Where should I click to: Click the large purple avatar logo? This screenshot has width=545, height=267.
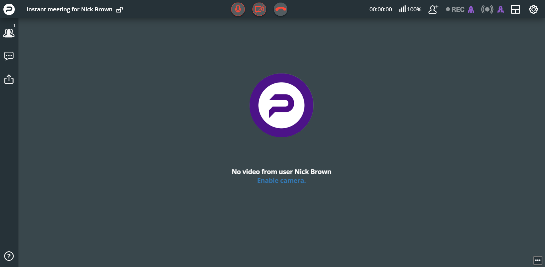[281, 105]
